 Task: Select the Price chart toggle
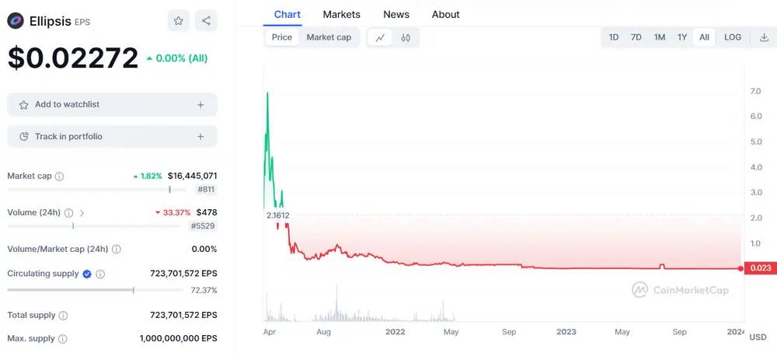pos(281,37)
